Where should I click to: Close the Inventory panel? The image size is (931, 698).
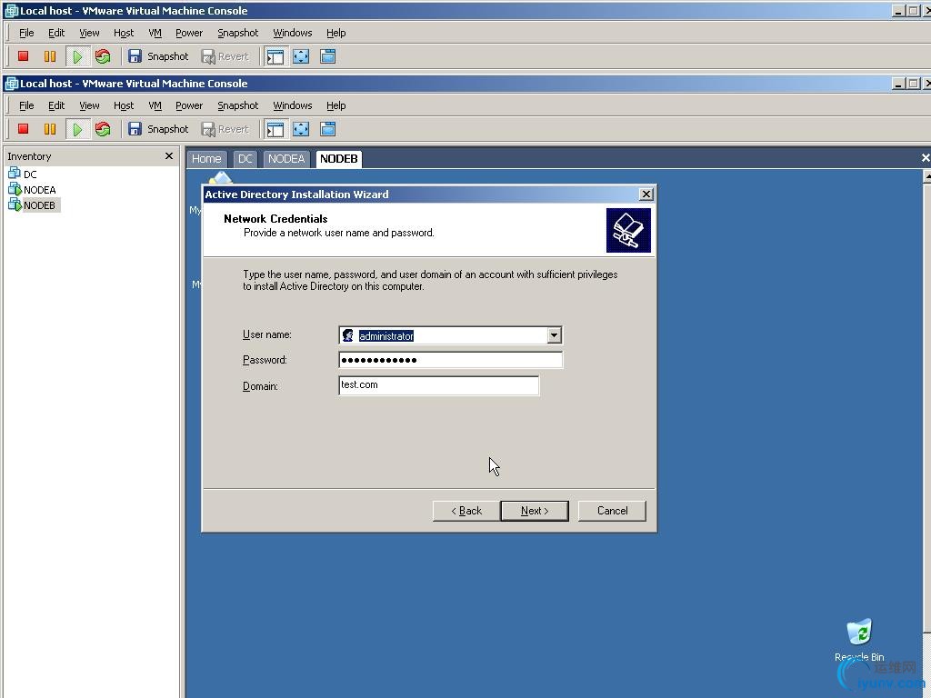click(168, 156)
